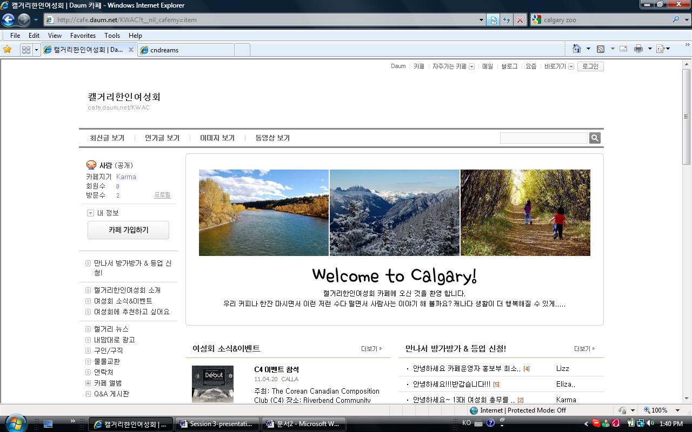Screen dimensions: 692x432
Task: Click the 카페 가입하기 button
Action: click(128, 230)
